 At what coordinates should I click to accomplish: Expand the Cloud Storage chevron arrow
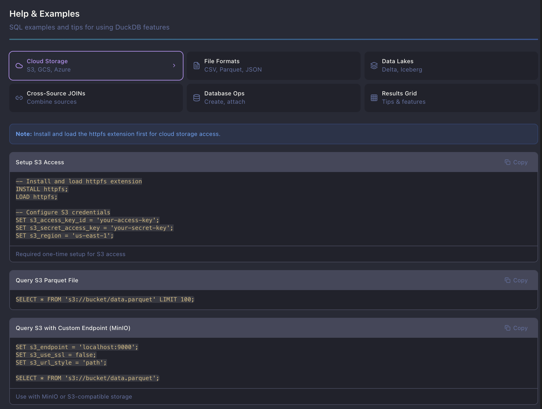pyautogui.click(x=174, y=66)
